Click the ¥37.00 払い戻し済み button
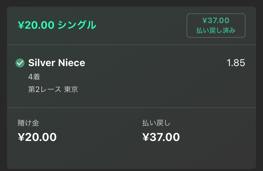Image resolution: width=263 pixels, height=171 pixels. 216,26
